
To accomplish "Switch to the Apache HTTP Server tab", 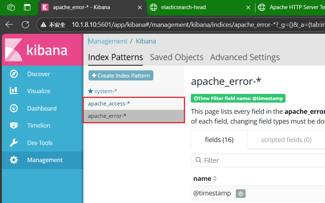I will [x=291, y=8].
